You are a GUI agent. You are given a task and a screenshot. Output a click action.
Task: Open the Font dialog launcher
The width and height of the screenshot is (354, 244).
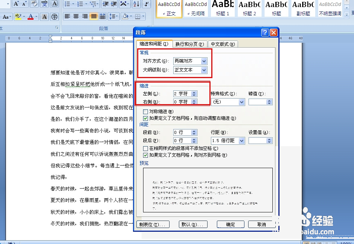click(x=57, y=28)
